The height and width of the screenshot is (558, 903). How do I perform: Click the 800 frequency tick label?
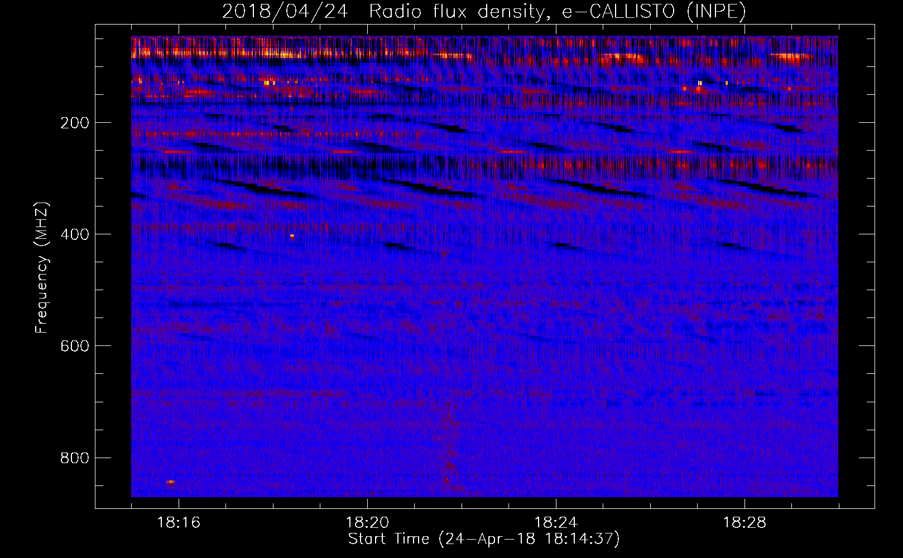75,458
